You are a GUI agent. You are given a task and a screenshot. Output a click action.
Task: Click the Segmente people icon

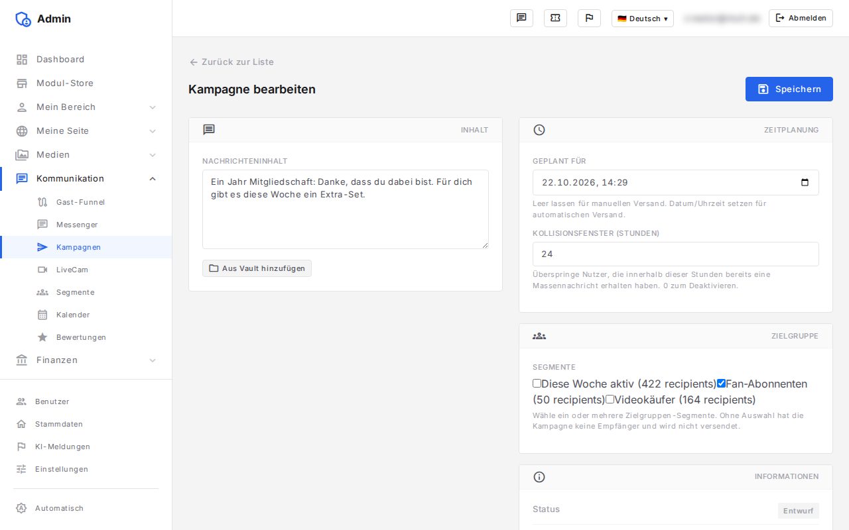tap(42, 292)
